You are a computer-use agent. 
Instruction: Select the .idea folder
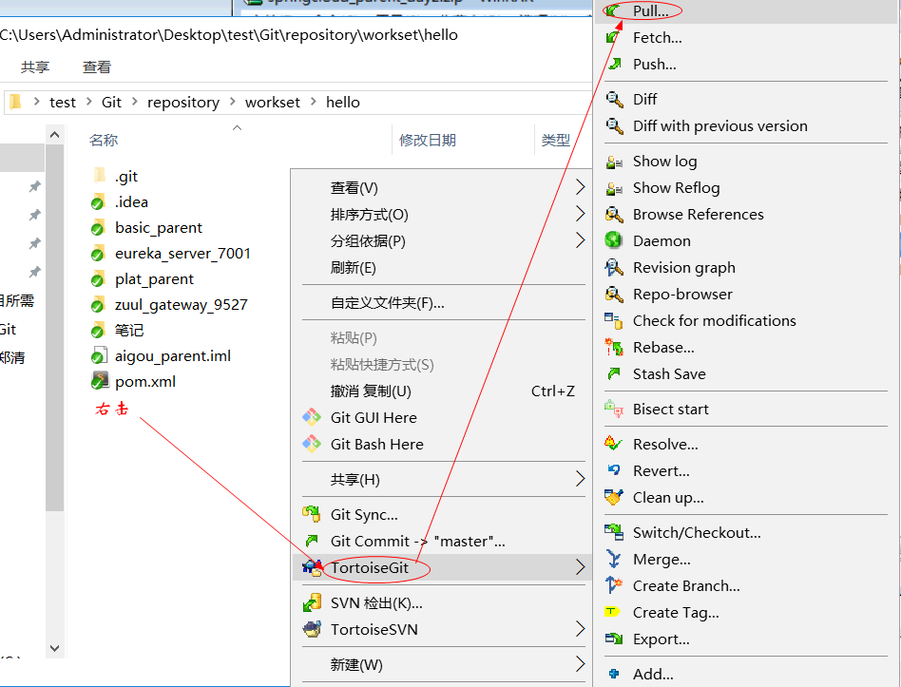pyautogui.click(x=120, y=202)
